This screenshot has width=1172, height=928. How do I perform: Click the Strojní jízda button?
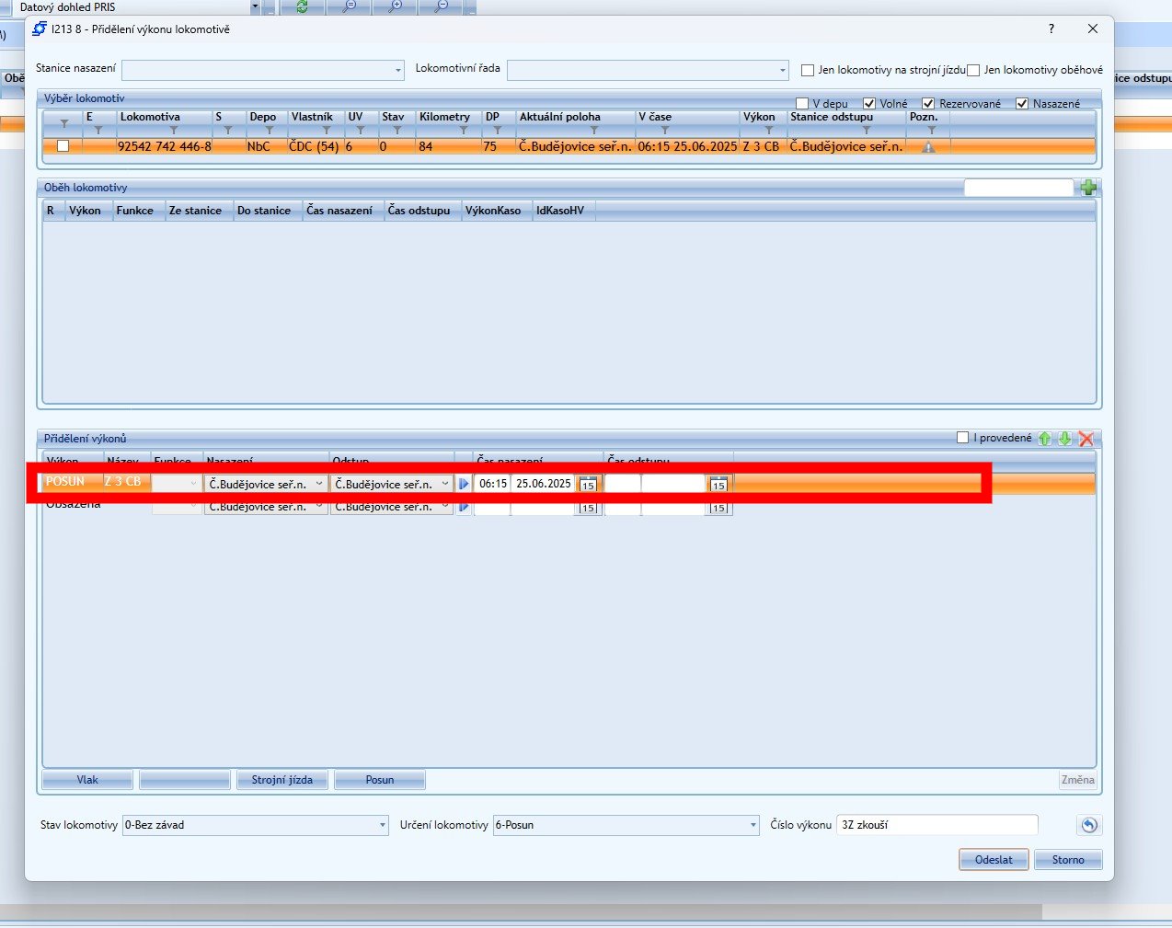pyautogui.click(x=282, y=780)
